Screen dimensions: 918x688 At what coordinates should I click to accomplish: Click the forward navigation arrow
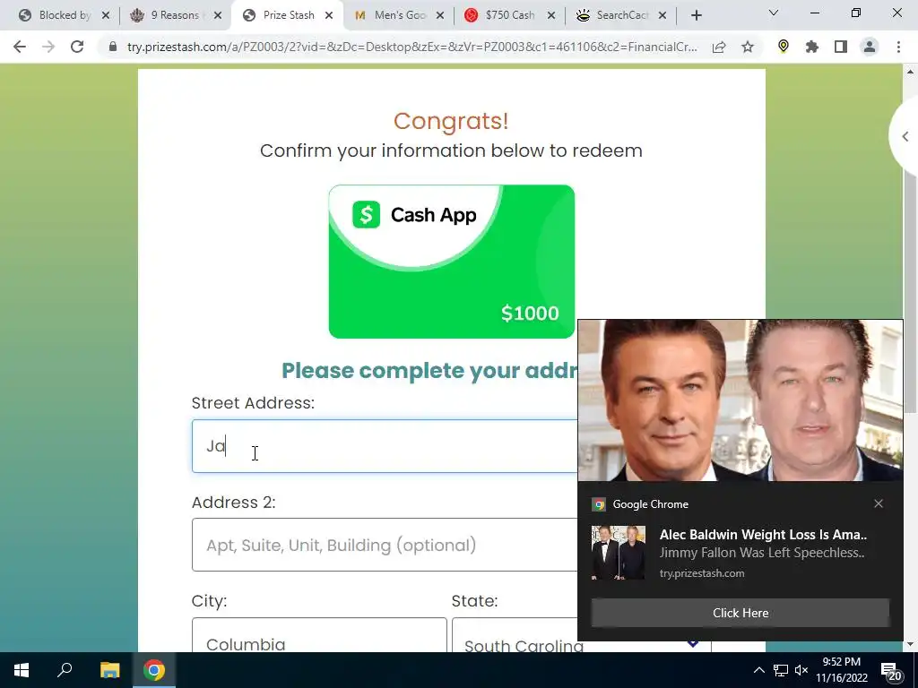[48, 47]
